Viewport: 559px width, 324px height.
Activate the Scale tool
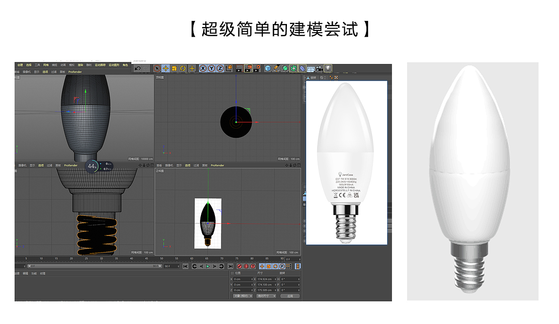[x=174, y=68]
